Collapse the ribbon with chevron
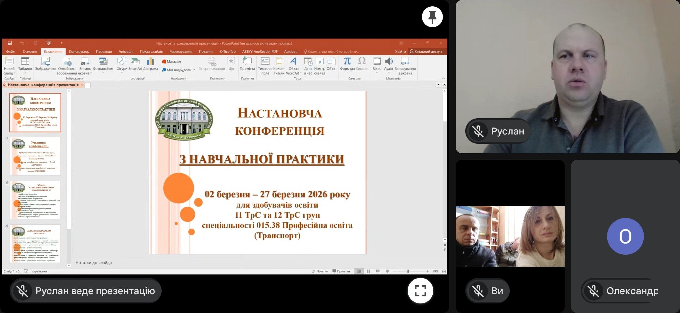 (443, 79)
